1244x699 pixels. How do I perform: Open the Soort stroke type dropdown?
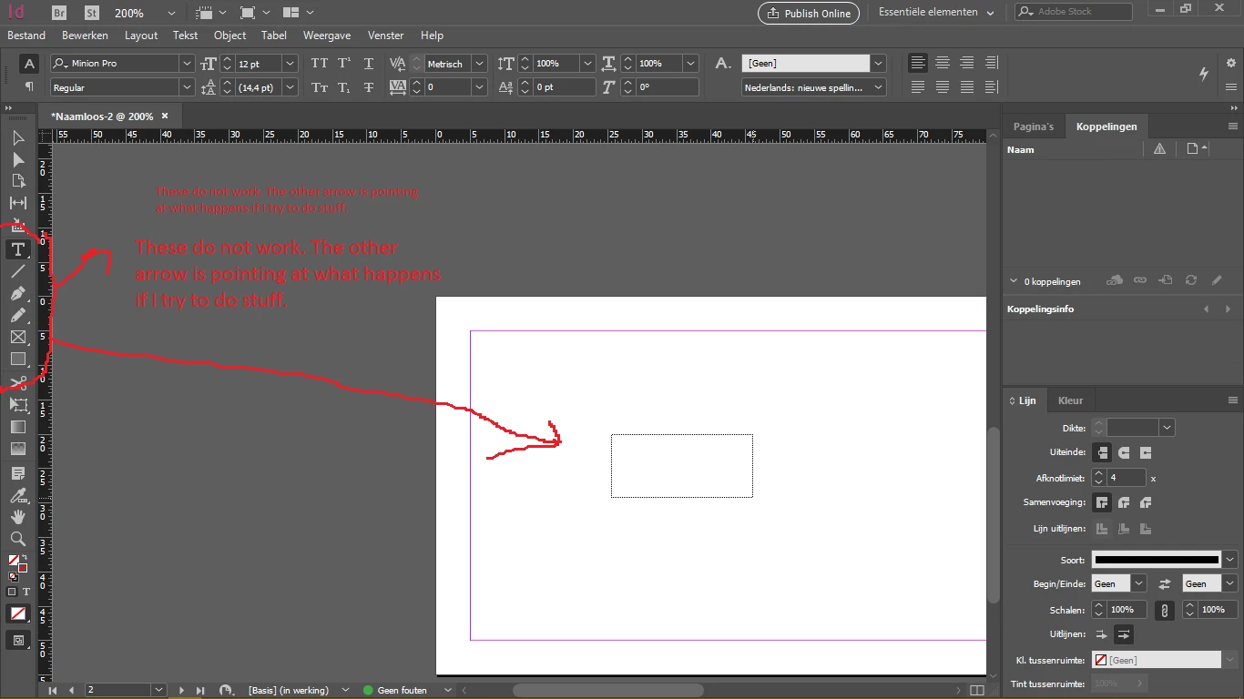1231,560
